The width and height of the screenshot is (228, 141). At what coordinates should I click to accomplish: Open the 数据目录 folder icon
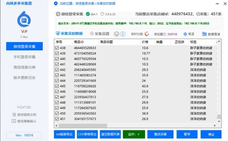pos(204,34)
